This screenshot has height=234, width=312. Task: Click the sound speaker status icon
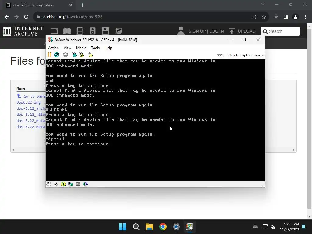(x=85, y=184)
